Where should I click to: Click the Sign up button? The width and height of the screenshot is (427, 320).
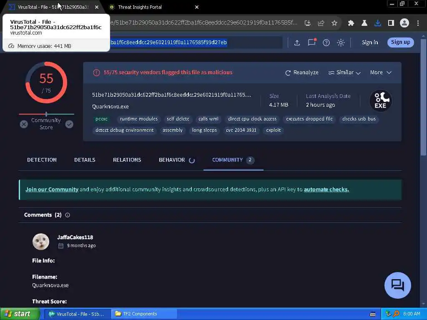401,42
